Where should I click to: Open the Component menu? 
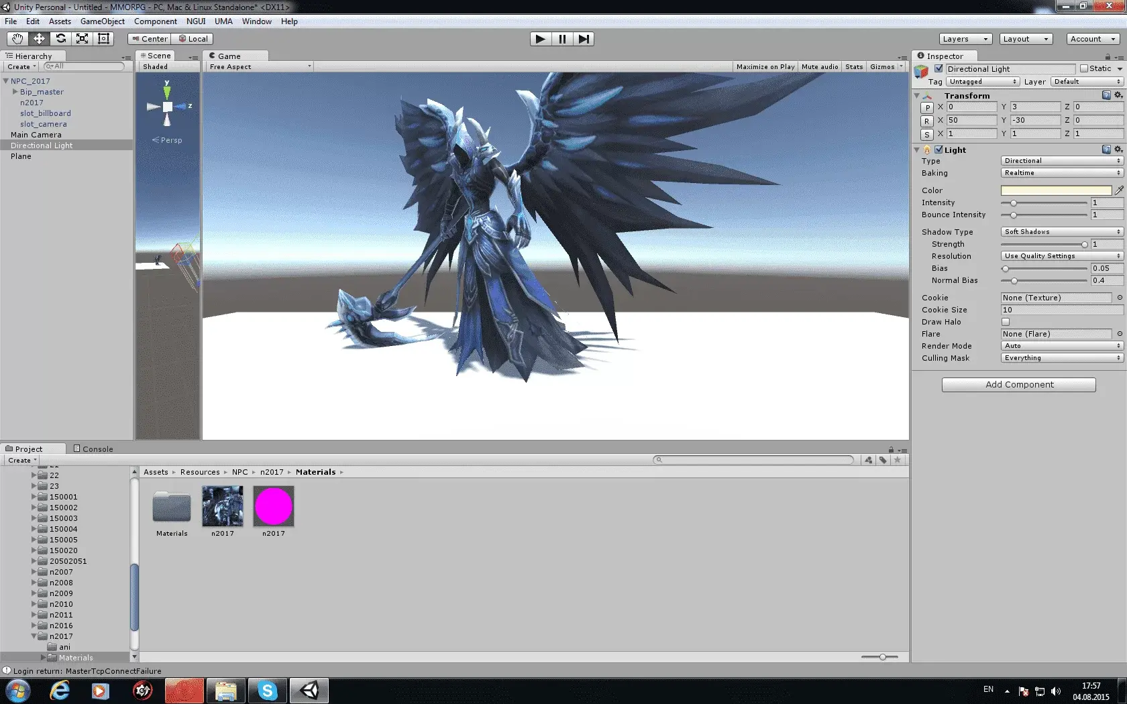pyautogui.click(x=155, y=21)
